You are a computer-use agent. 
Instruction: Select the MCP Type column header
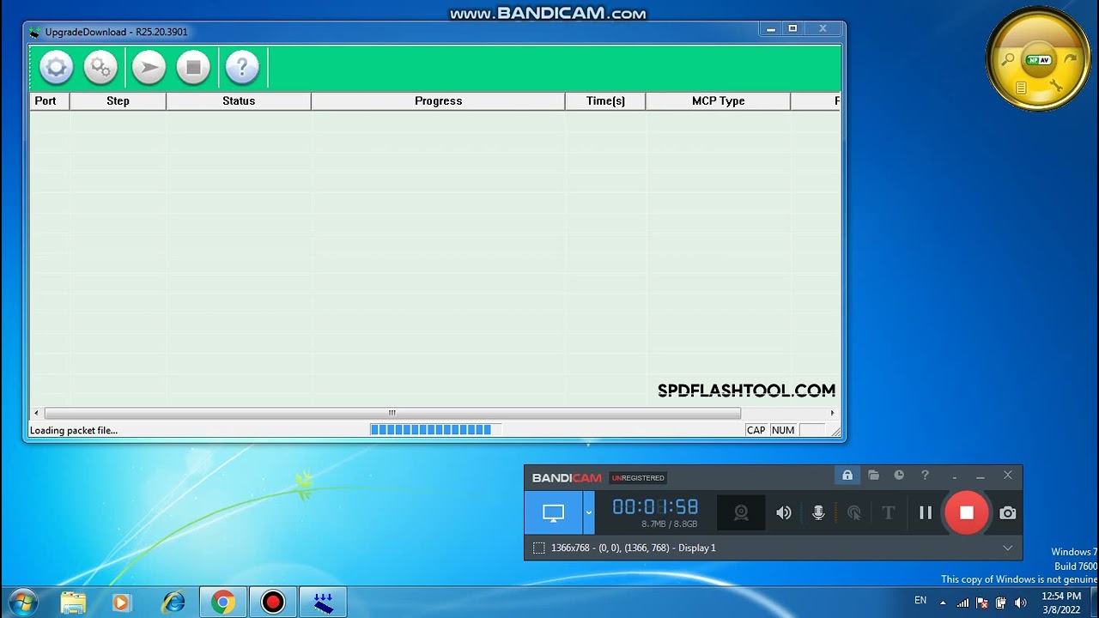coord(718,100)
